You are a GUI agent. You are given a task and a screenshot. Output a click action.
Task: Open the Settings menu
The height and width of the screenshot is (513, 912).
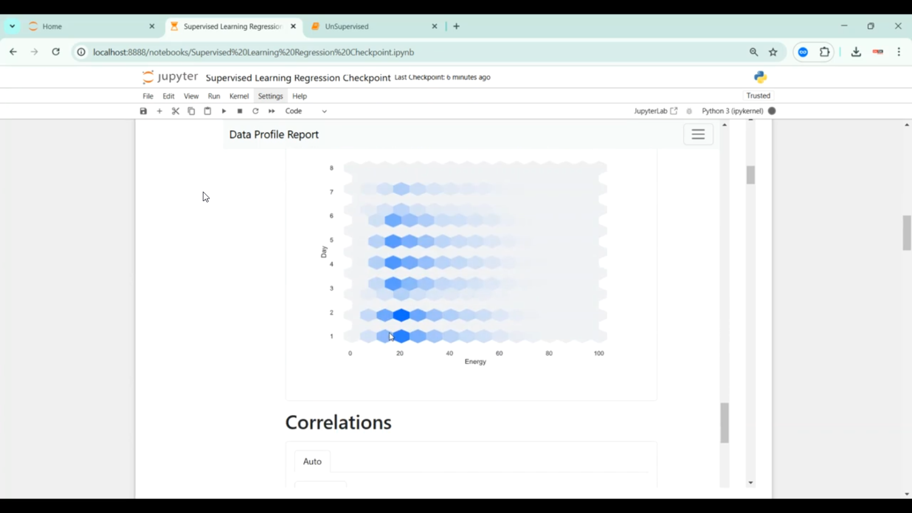click(271, 96)
